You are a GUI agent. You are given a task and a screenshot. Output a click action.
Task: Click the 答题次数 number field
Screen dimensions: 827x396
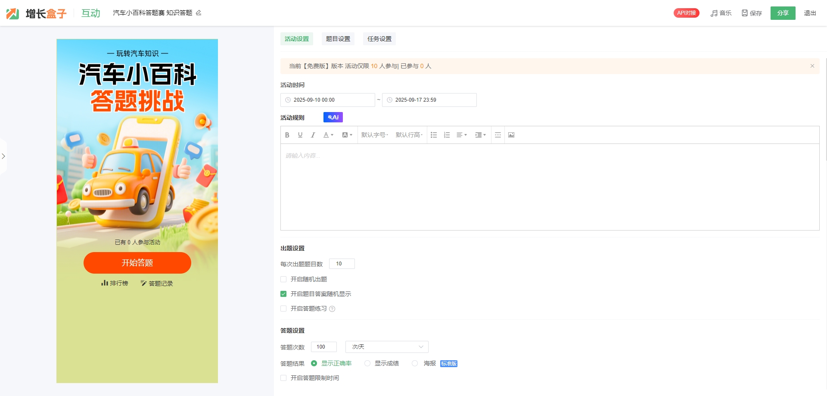[324, 347]
